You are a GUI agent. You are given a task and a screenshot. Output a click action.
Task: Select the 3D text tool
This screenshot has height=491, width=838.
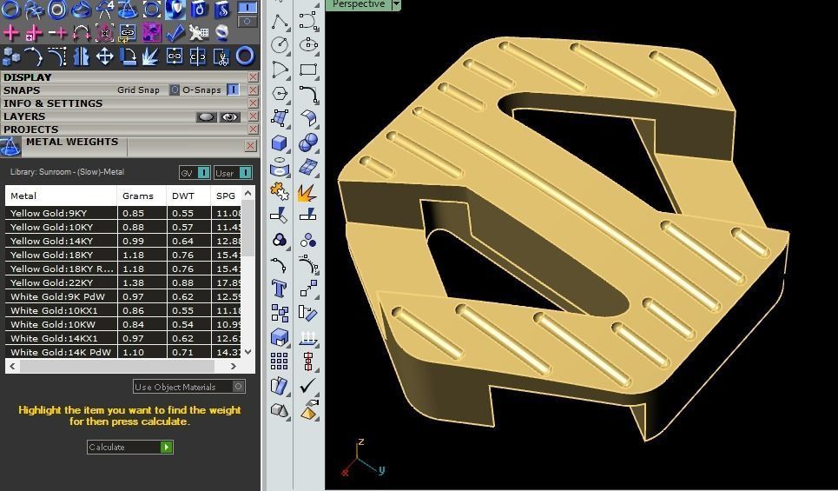(x=280, y=289)
